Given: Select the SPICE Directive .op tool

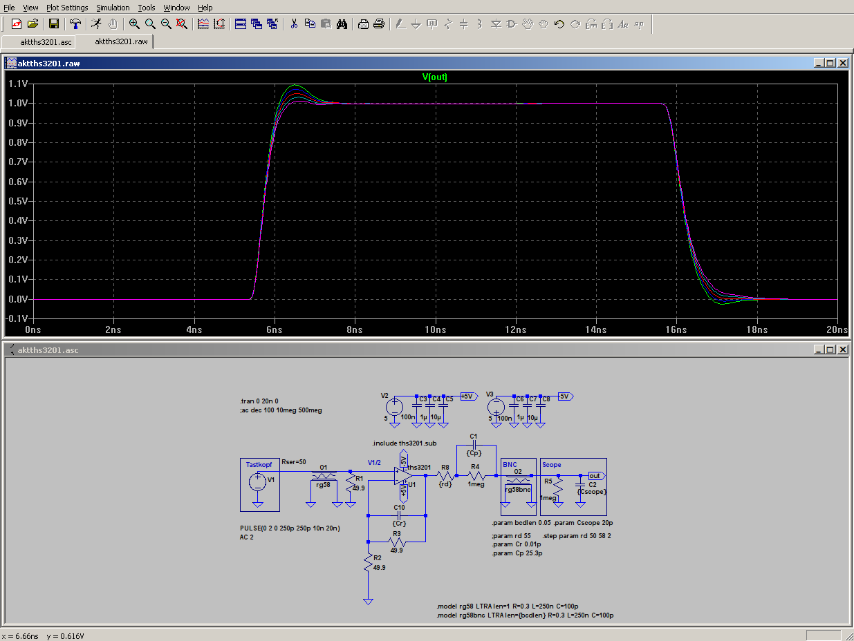Looking at the screenshot, I should (x=639, y=23).
